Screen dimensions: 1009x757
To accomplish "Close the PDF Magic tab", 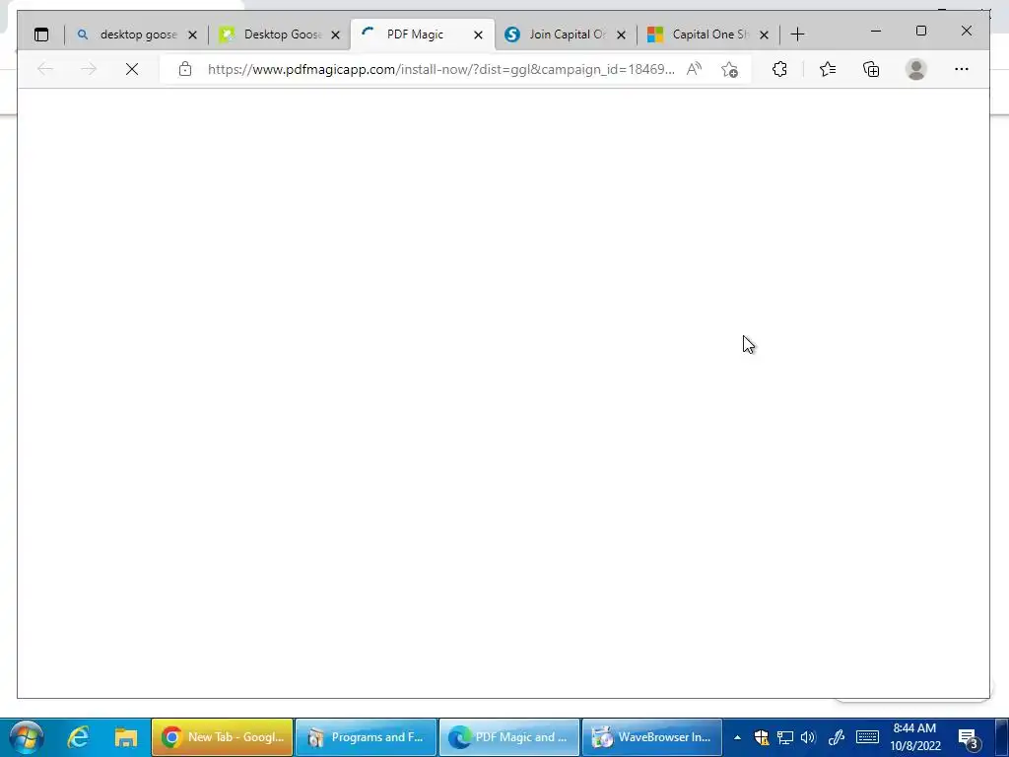I will (478, 35).
